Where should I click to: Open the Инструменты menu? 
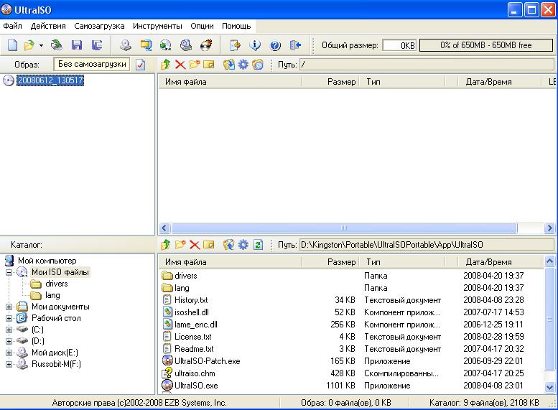(157, 26)
